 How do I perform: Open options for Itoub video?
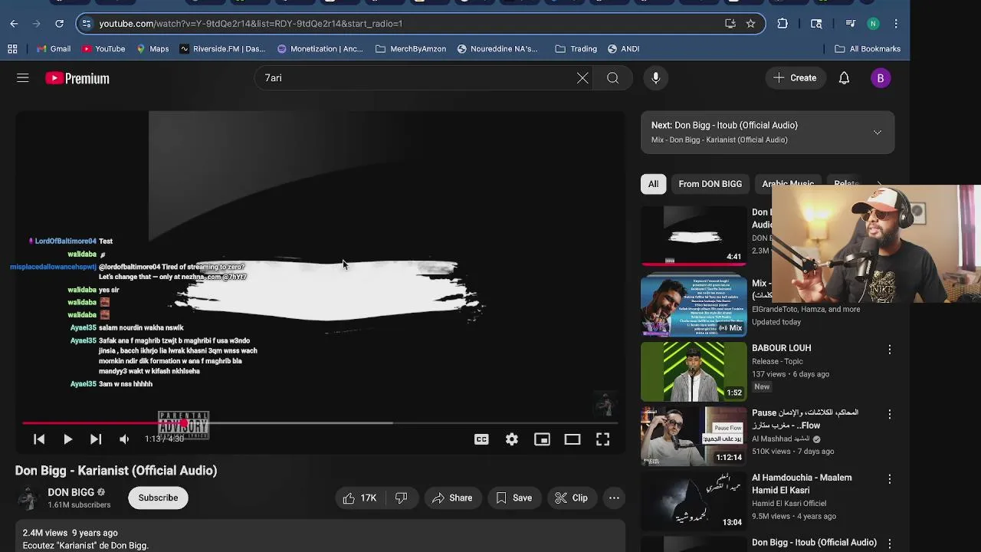coord(889,544)
